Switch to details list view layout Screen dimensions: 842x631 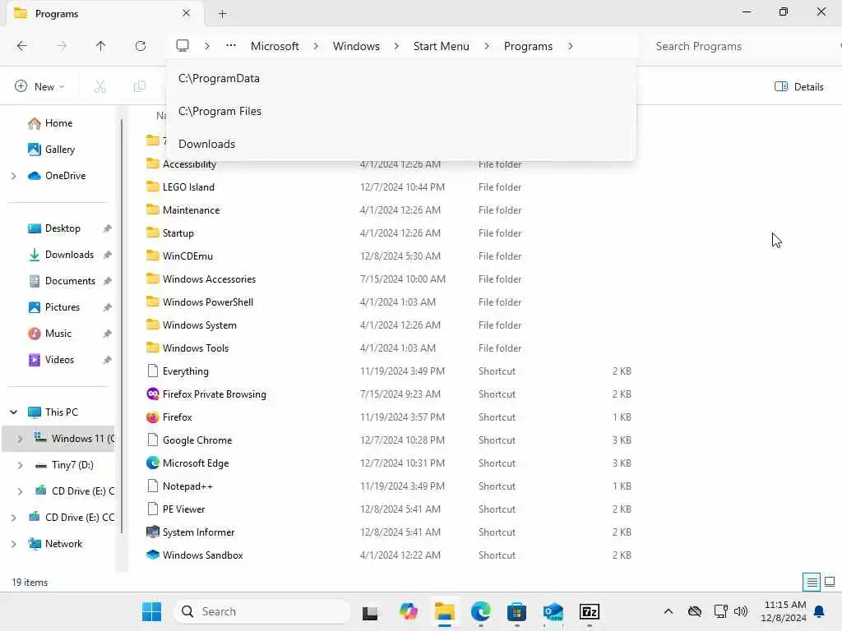[x=812, y=582]
